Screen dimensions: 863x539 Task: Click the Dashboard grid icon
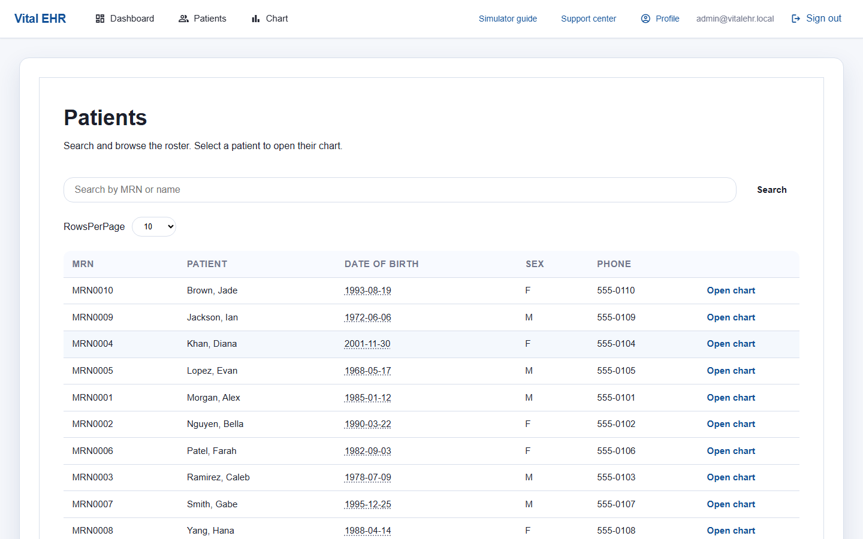tap(99, 19)
